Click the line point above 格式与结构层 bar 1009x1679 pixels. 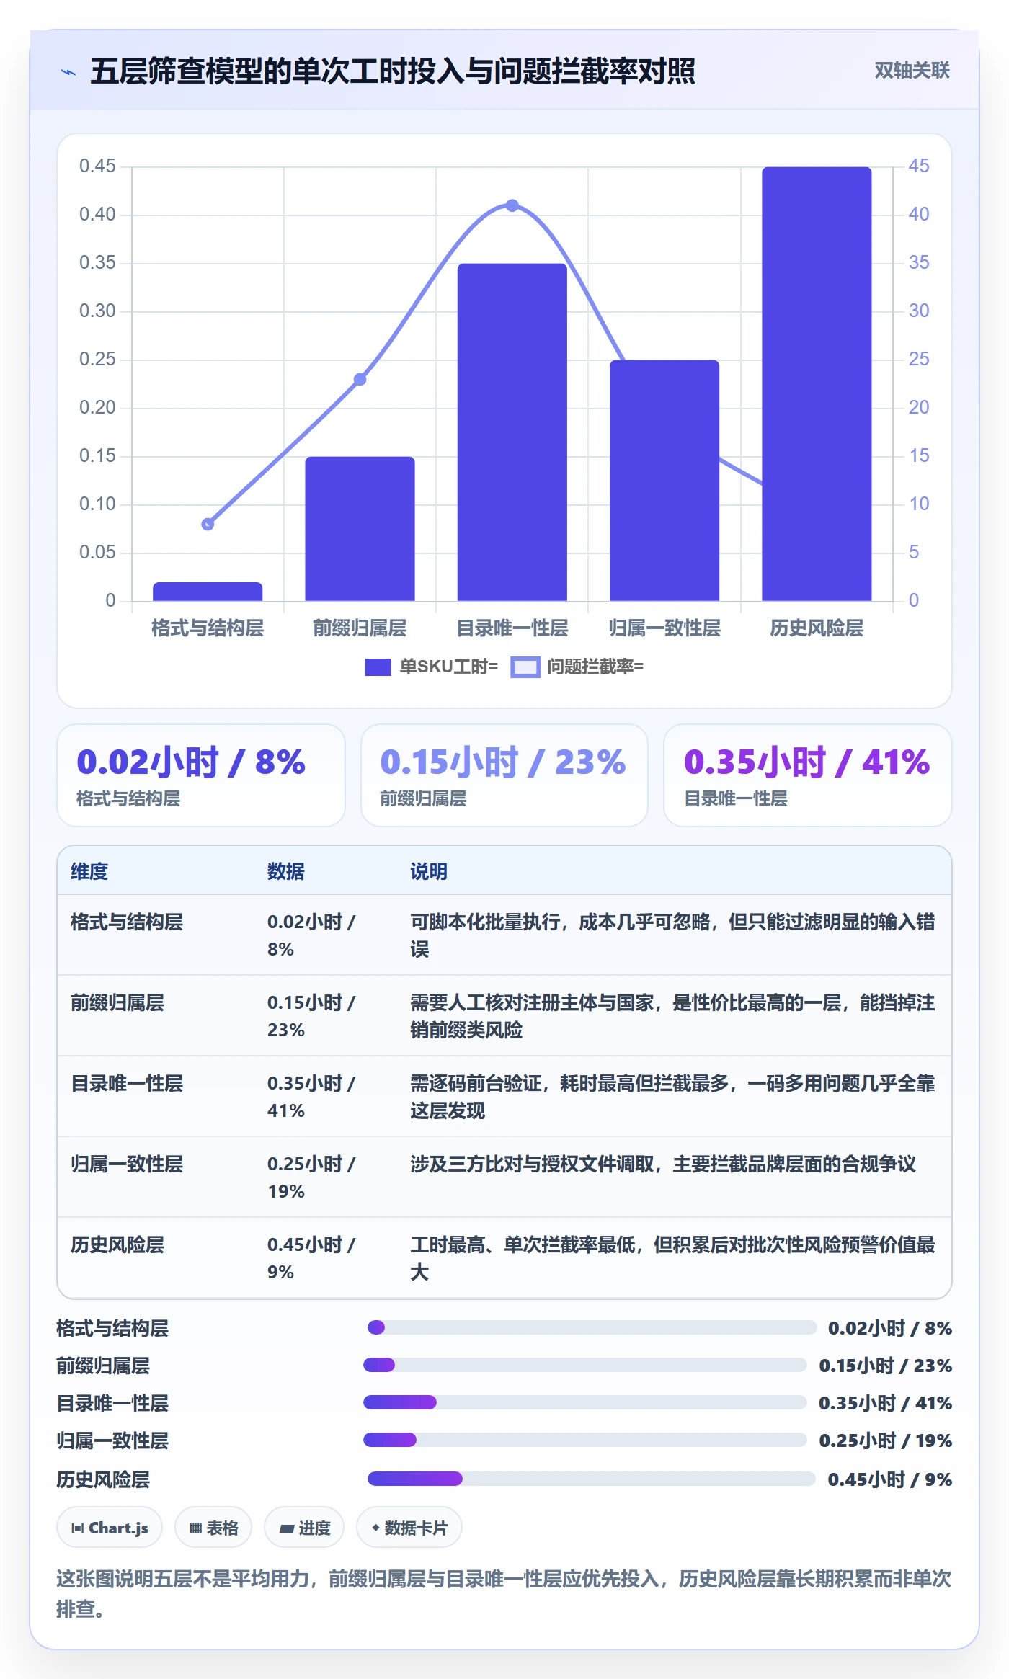pos(208,524)
